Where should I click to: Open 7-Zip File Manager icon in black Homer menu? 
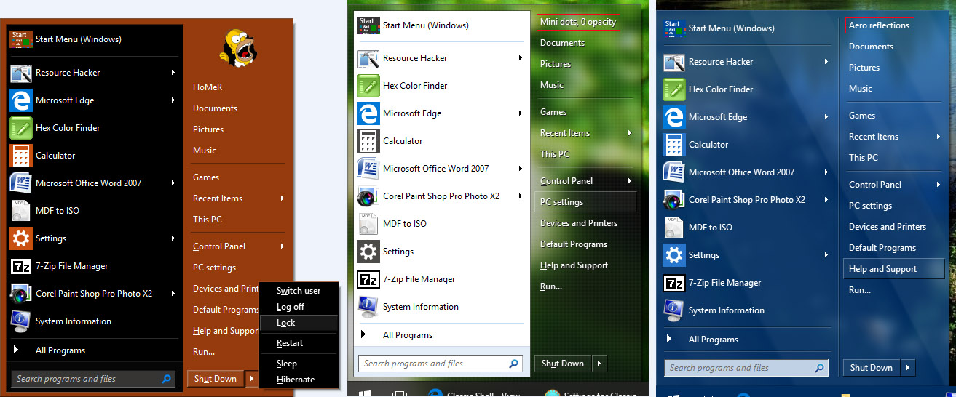20,266
